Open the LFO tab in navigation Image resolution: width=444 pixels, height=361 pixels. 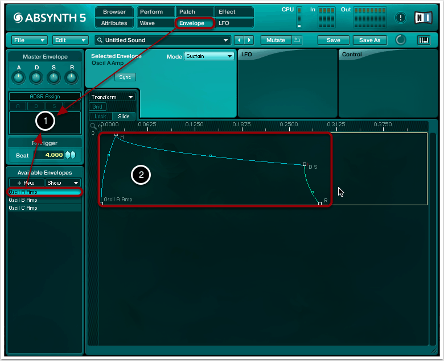click(x=234, y=23)
